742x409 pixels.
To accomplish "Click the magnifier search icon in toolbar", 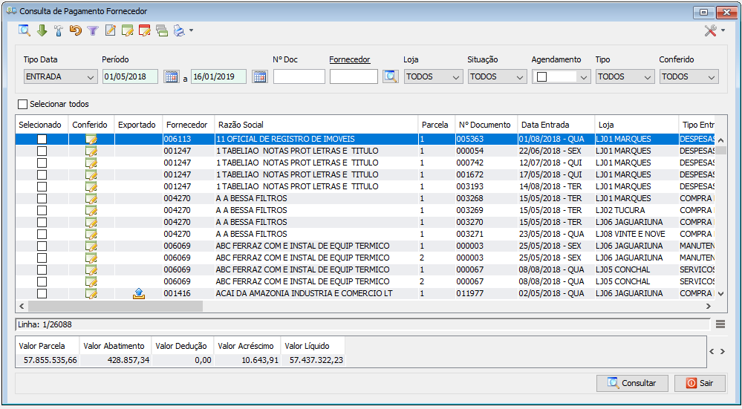I will click(x=25, y=30).
